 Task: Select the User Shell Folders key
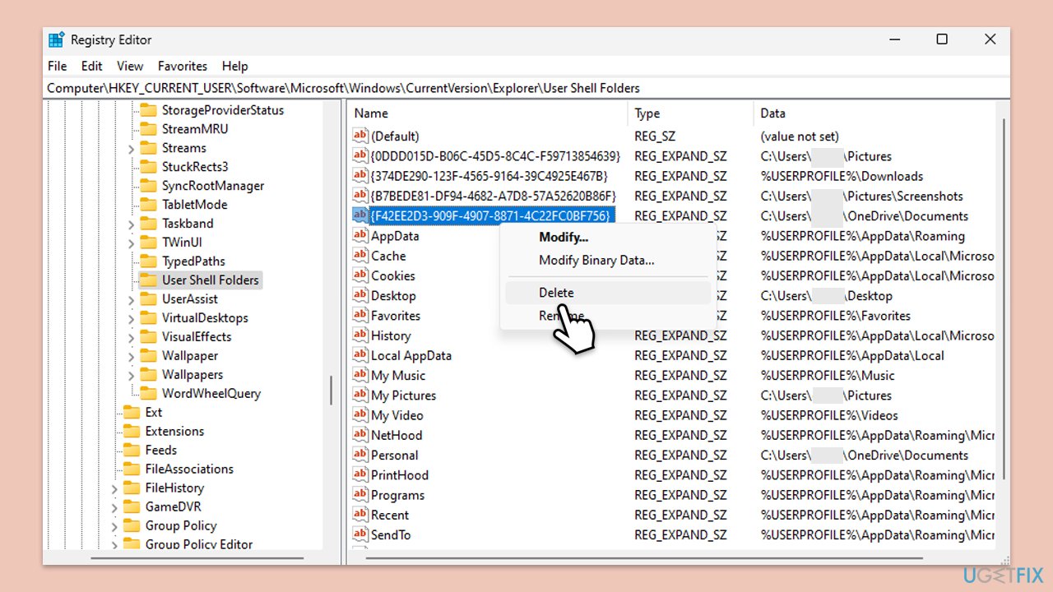210,280
